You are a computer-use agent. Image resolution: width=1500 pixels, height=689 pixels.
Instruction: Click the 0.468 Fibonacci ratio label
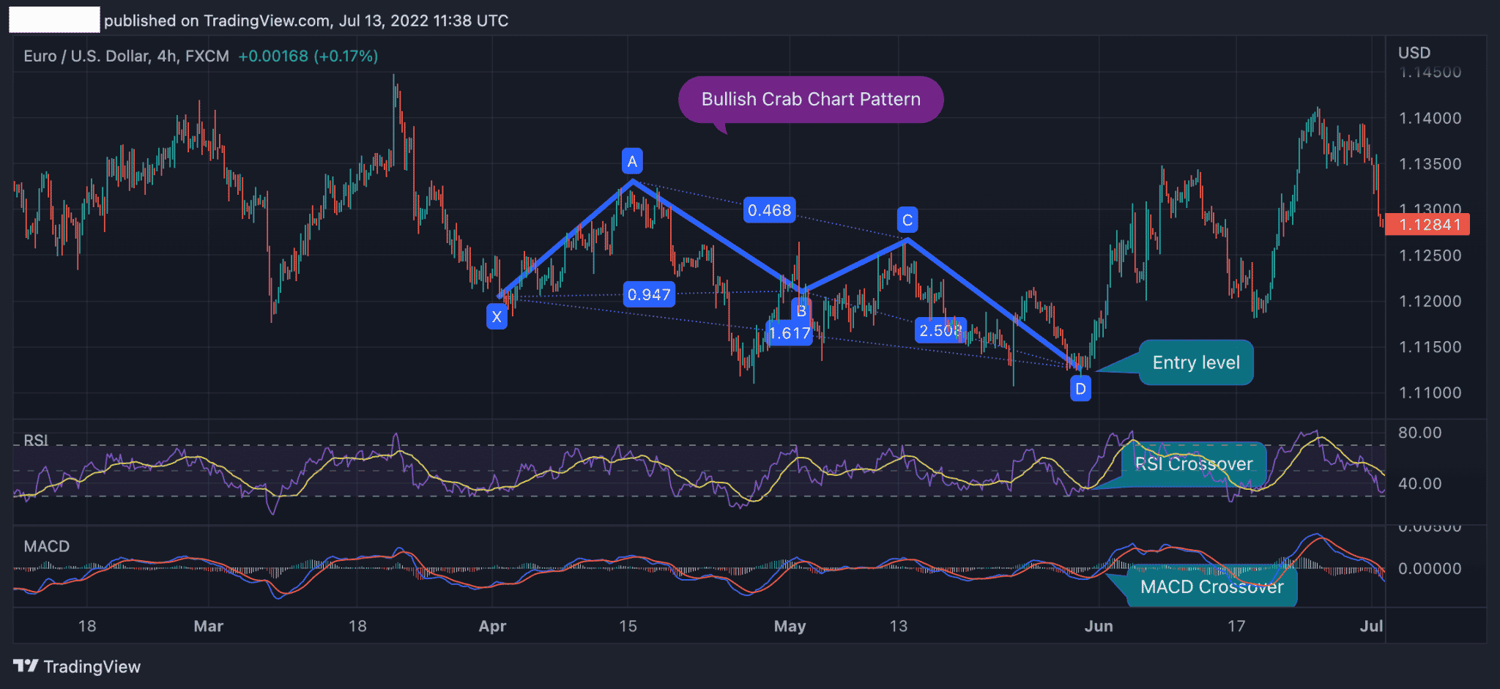769,210
